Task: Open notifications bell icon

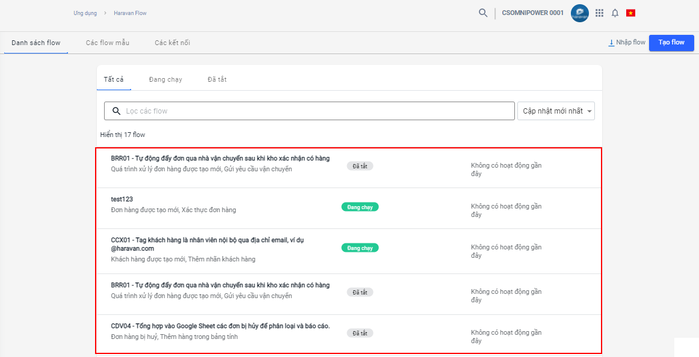Action: click(615, 13)
